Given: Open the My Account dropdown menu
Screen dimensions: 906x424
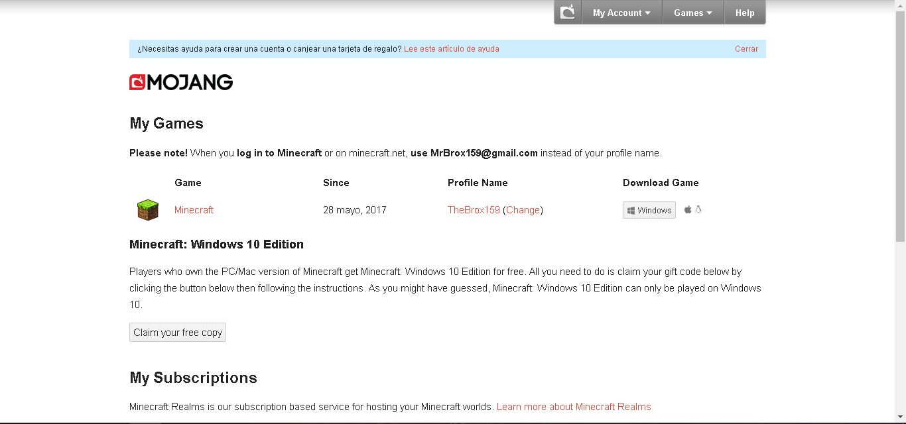Looking at the screenshot, I should (621, 13).
